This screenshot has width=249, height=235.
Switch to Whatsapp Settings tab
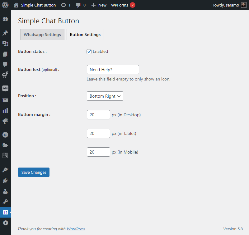click(x=42, y=35)
